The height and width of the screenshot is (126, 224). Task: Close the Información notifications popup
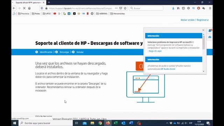[203, 30]
